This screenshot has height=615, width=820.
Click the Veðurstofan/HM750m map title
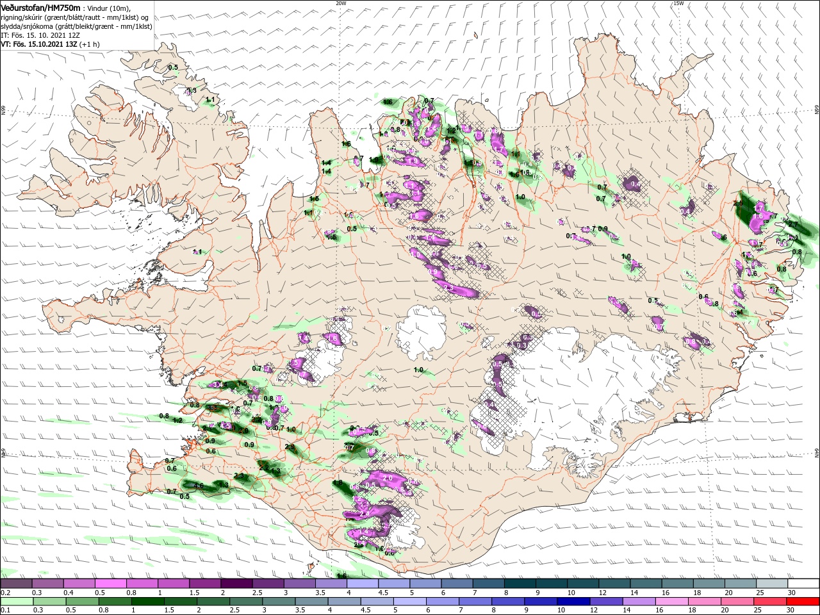tap(40, 7)
